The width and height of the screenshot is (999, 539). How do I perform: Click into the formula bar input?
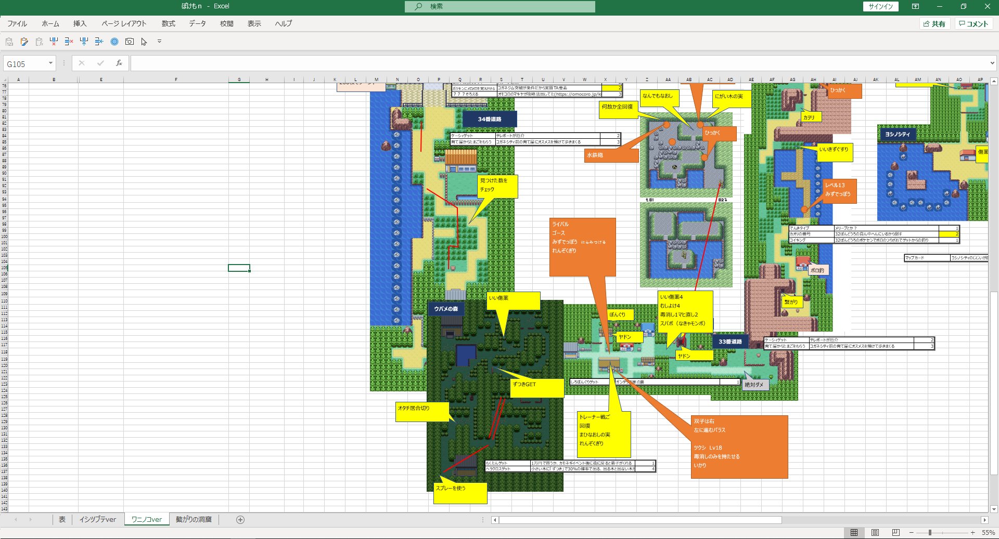tap(559, 63)
